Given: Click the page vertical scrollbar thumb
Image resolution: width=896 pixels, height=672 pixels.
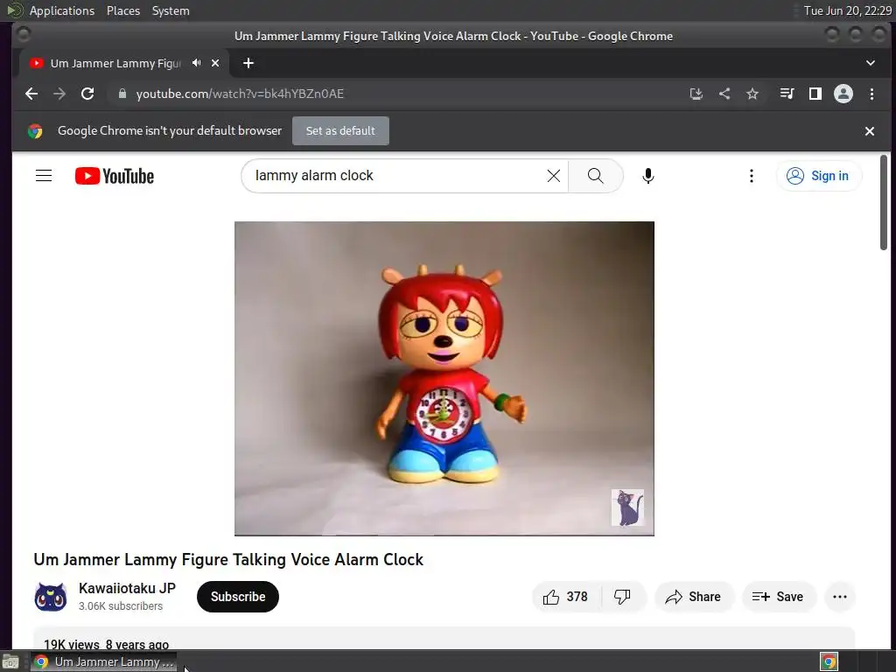Looking at the screenshot, I should pyautogui.click(x=884, y=202).
